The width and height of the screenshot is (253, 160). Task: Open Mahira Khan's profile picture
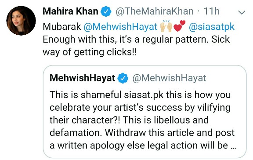pos(21,21)
